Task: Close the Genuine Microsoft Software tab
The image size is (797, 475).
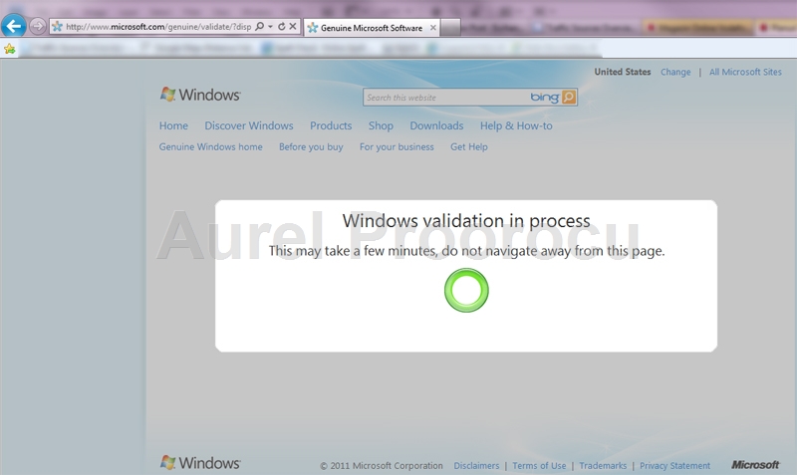Action: tap(433, 28)
